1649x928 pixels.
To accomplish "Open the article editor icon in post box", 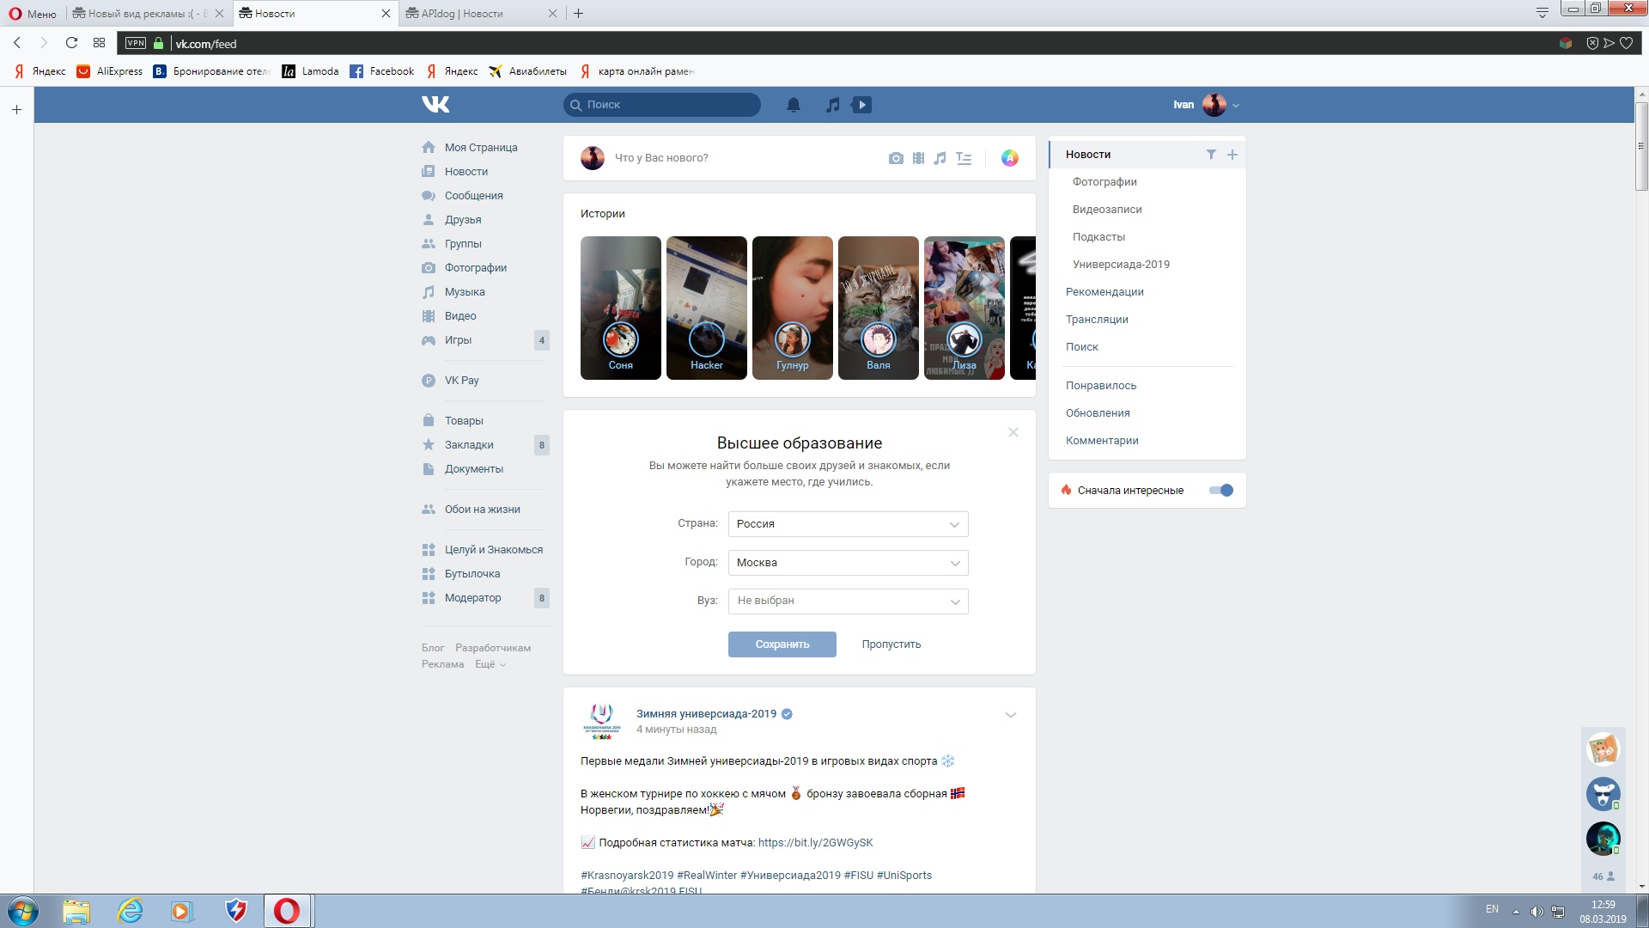I will [964, 158].
